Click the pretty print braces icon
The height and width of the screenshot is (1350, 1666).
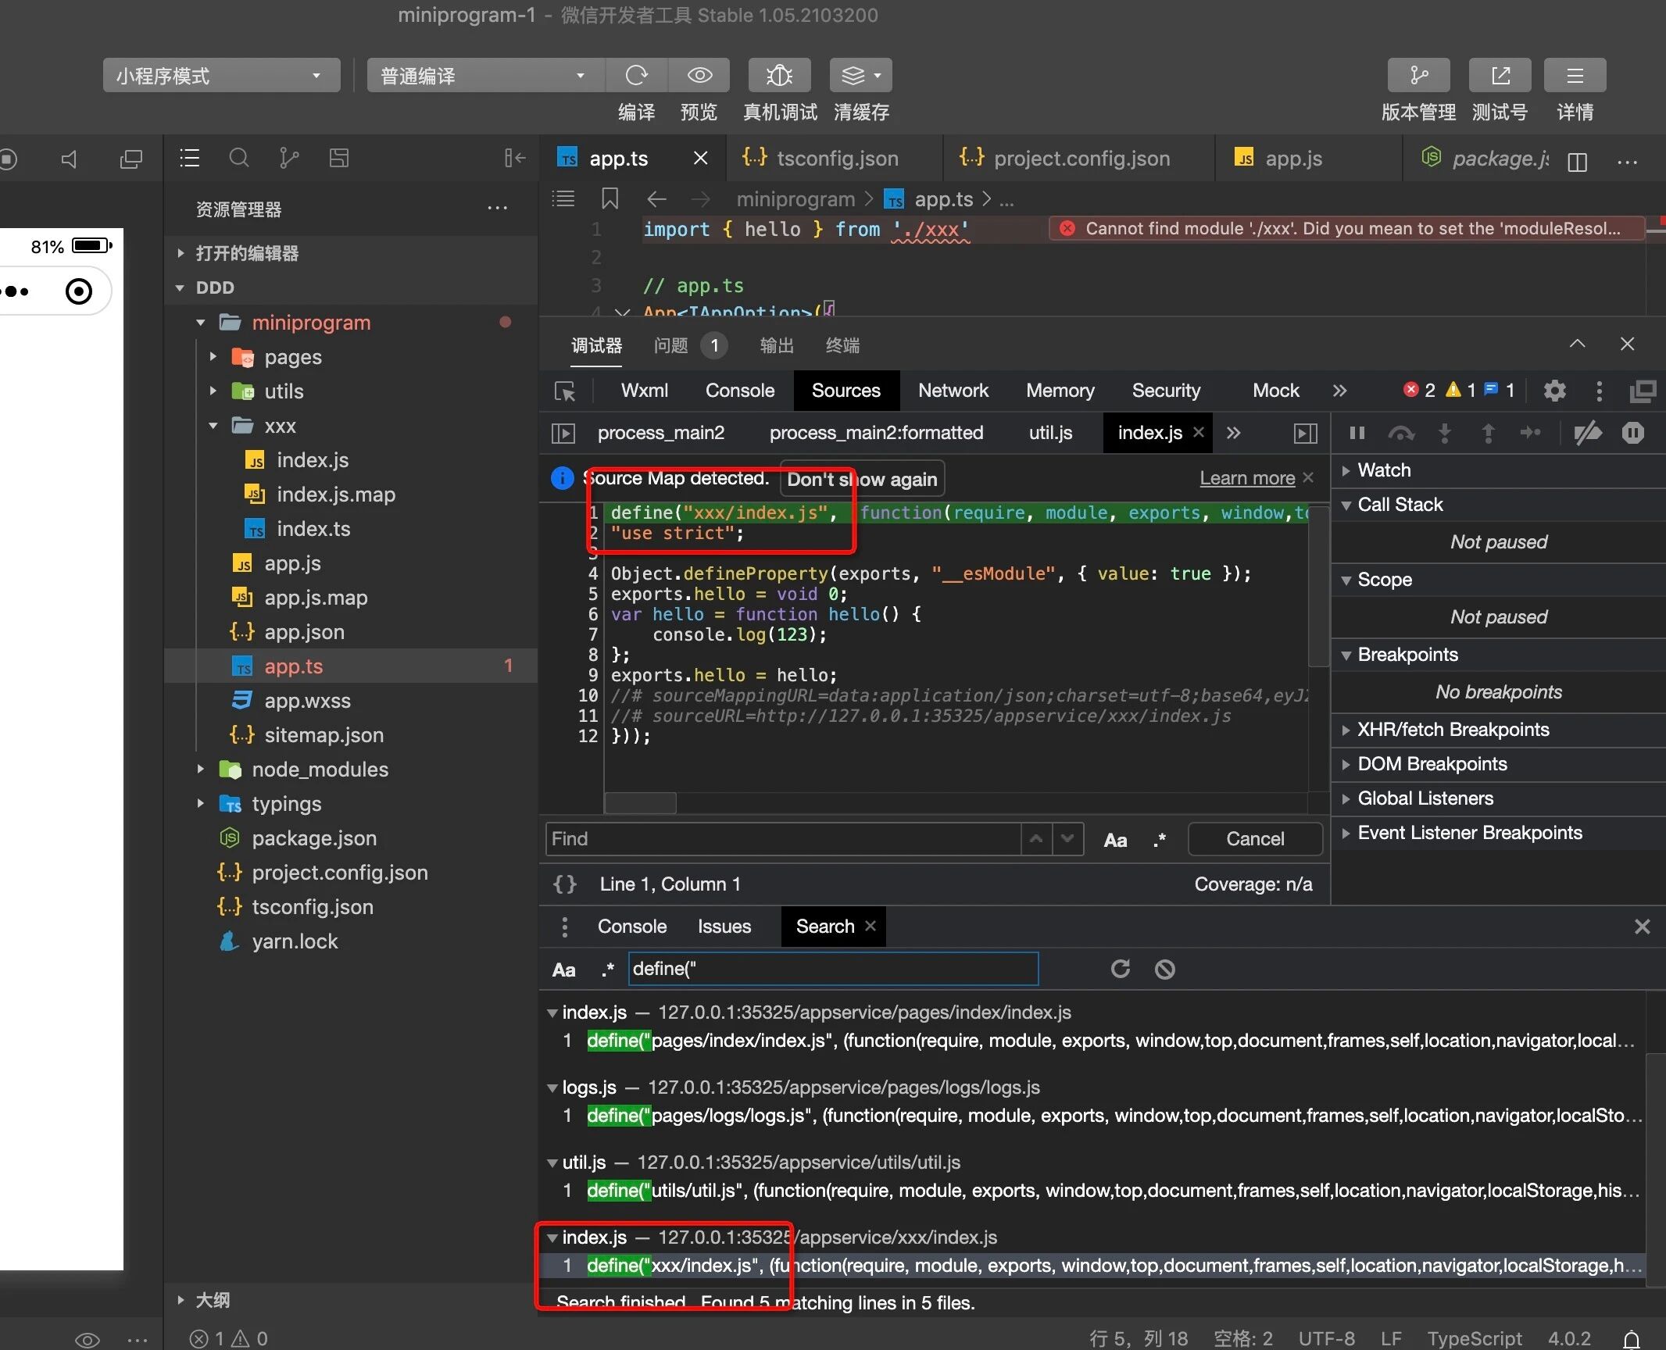[x=565, y=884]
